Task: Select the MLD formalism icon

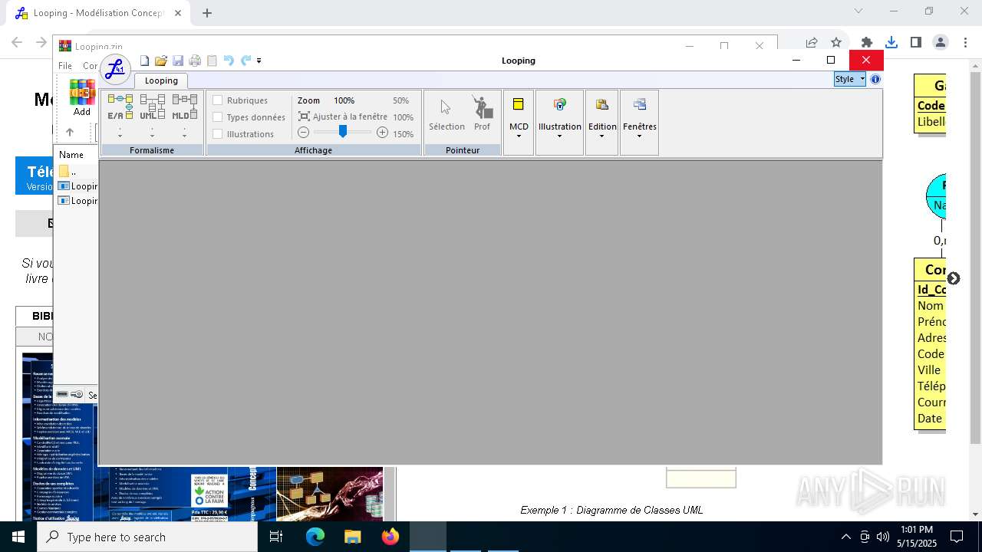Action: [x=184, y=107]
